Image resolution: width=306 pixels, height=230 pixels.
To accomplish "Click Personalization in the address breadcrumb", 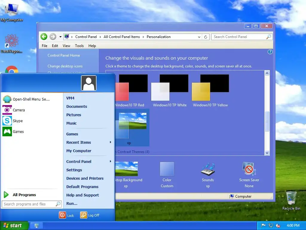I will pos(158,37).
